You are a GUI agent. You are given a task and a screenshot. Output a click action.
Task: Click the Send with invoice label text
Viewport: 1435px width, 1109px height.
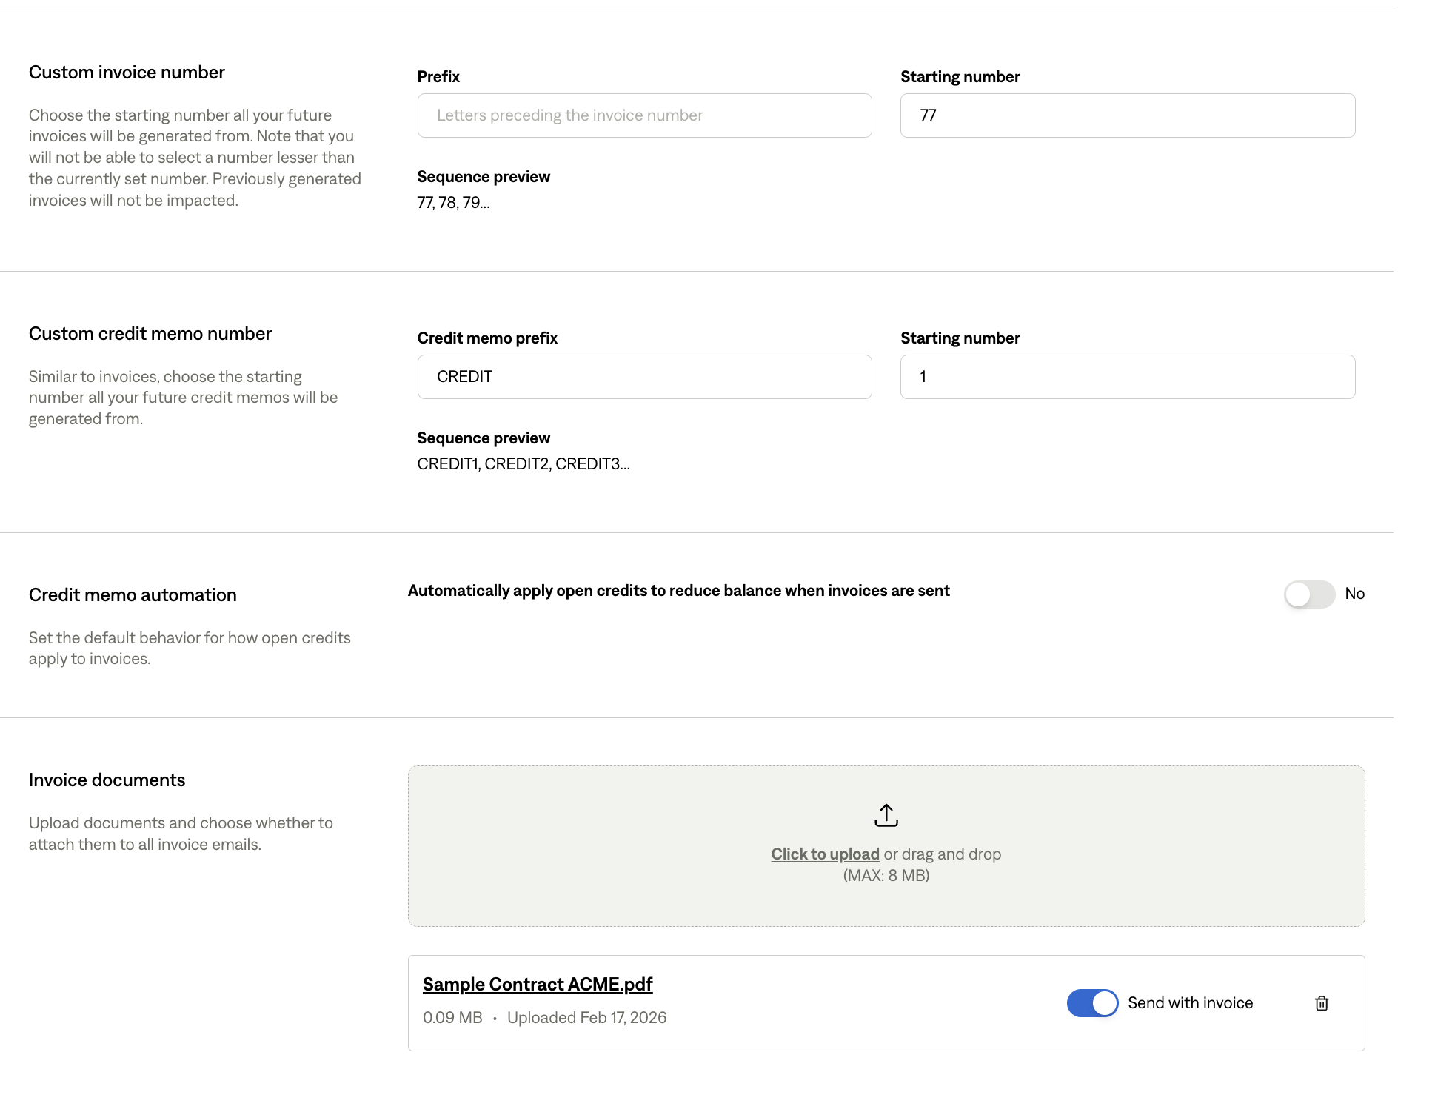pyautogui.click(x=1190, y=1003)
